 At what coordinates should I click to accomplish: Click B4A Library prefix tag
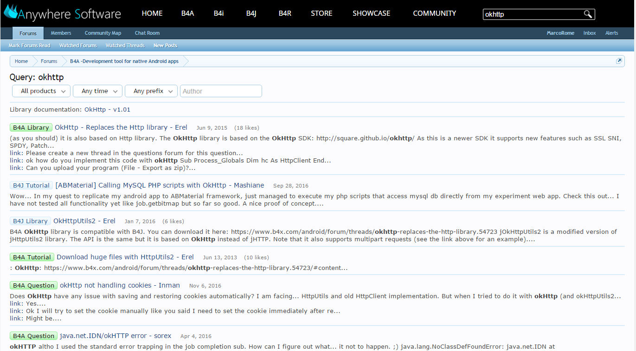31,127
